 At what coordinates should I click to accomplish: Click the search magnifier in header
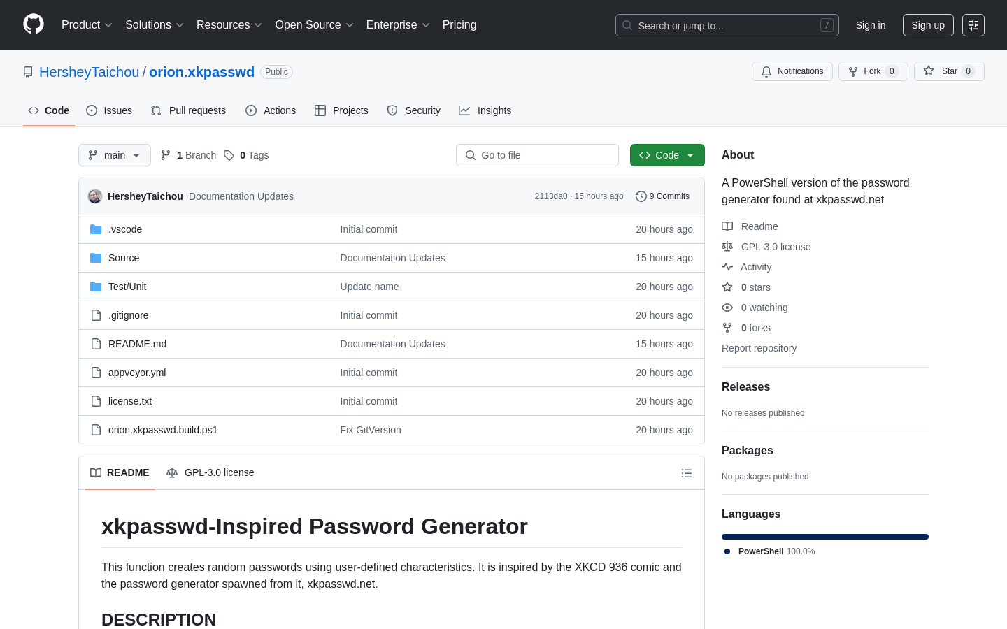click(x=627, y=25)
